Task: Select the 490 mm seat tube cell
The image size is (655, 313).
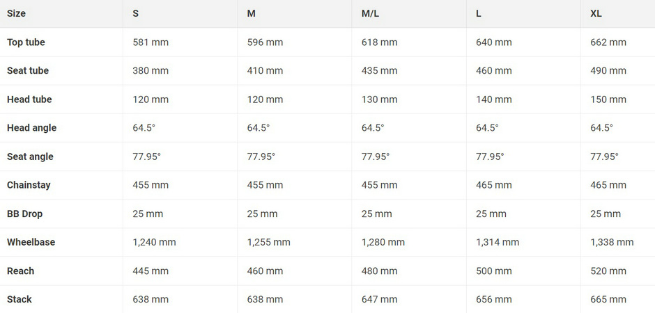Action: coord(608,71)
